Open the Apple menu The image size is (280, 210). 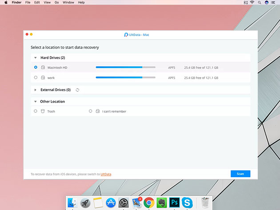click(x=6, y=2)
